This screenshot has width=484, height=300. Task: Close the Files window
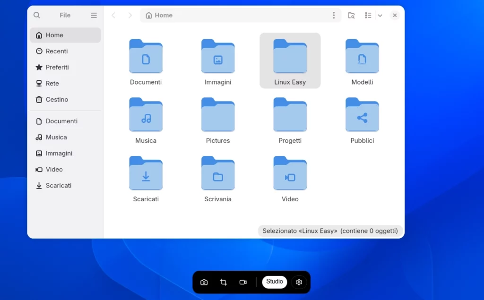tap(395, 15)
